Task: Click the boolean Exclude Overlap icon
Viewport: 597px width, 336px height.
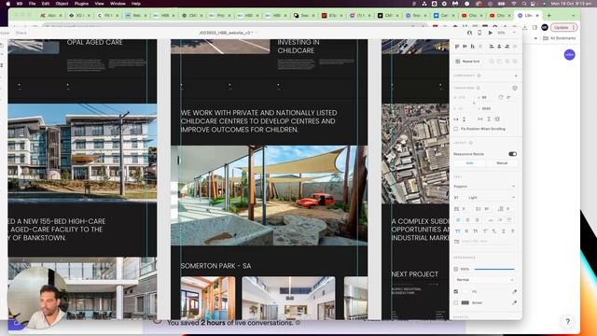Action: point(515,62)
